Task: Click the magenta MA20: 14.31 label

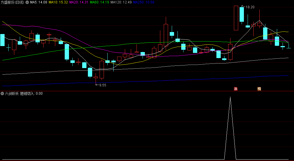Action: (x=79, y=3)
